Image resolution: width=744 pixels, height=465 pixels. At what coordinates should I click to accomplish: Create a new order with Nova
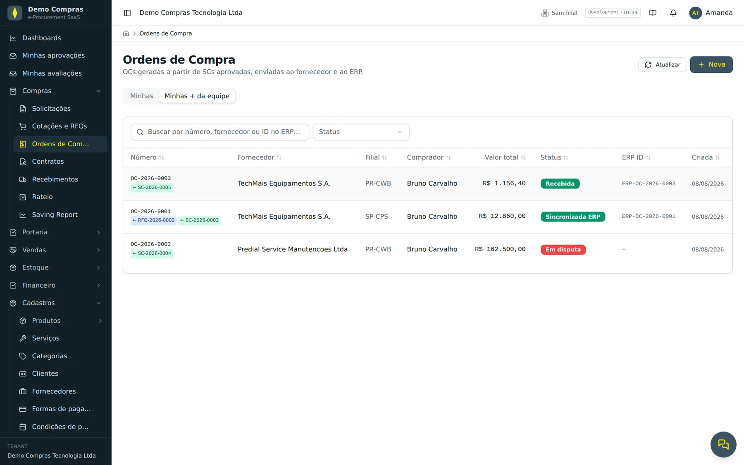point(711,64)
